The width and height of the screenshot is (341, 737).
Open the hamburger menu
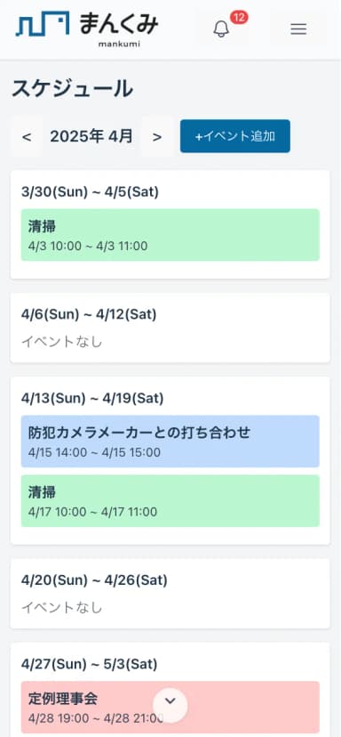[298, 29]
